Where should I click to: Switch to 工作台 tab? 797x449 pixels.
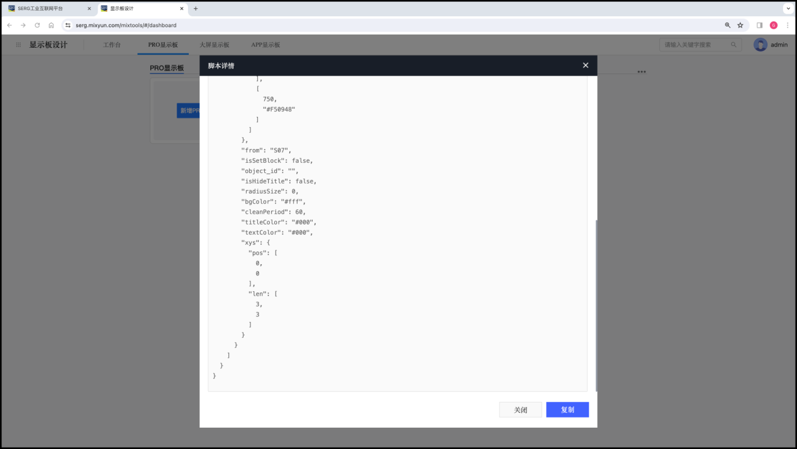[x=112, y=45]
